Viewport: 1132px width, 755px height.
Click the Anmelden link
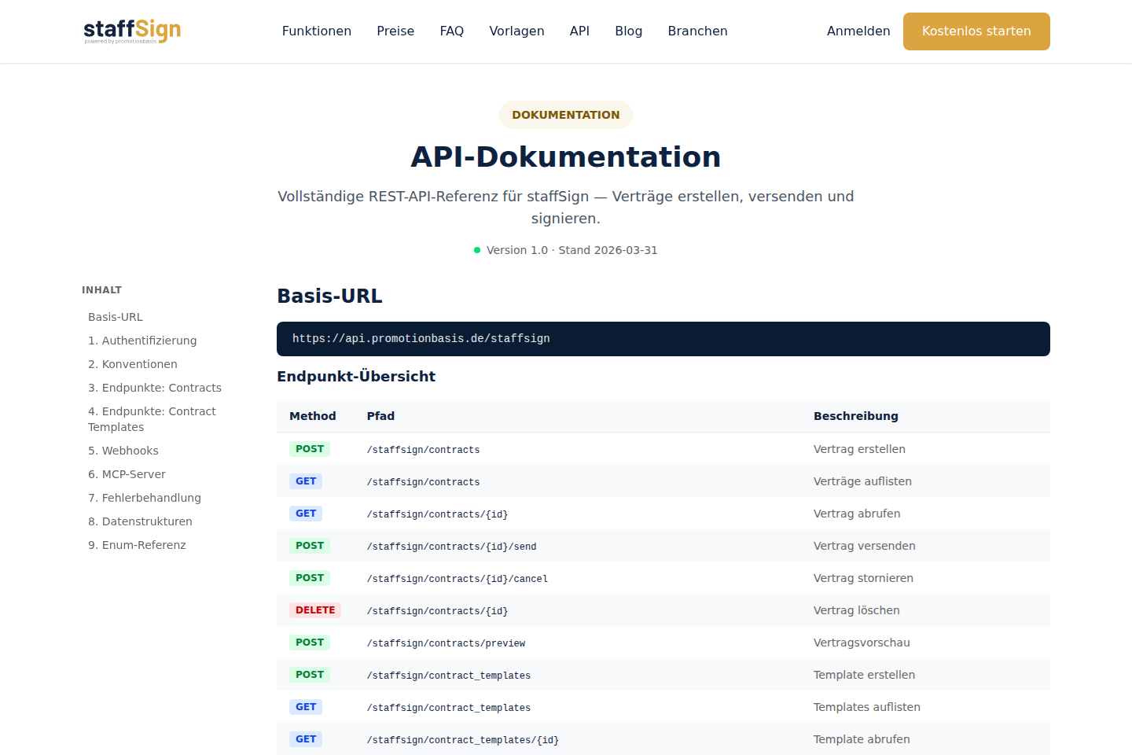pyautogui.click(x=858, y=31)
